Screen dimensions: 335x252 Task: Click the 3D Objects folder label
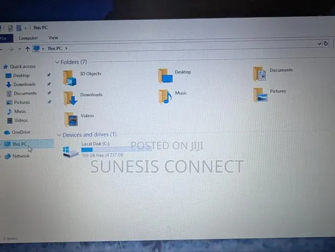click(x=90, y=73)
